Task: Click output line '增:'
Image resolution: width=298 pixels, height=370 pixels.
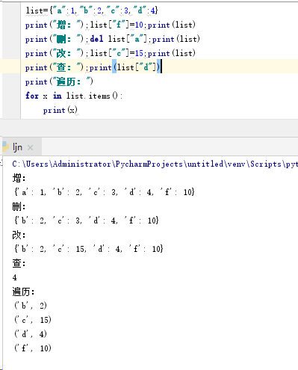Action: click(19, 178)
